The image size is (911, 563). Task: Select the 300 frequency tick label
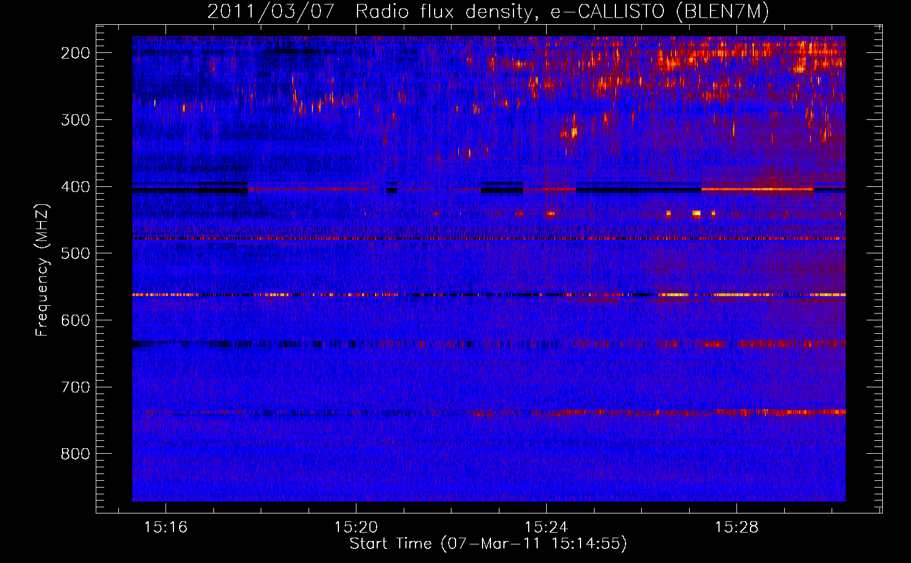[x=75, y=120]
